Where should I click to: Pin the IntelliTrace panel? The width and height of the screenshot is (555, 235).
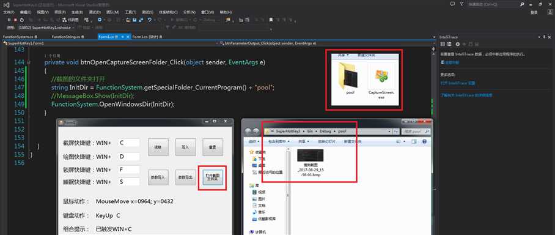(x=544, y=37)
